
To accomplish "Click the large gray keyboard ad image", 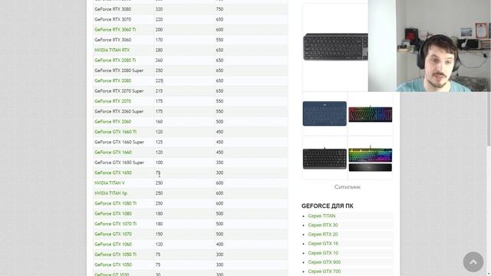I will (x=335, y=47).
